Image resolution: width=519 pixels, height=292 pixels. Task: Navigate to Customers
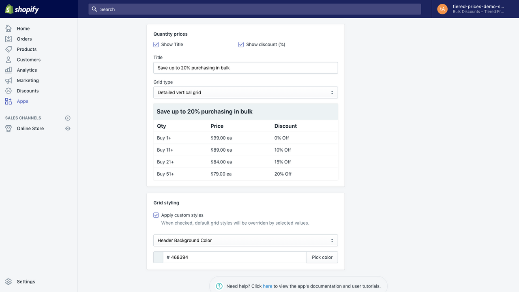point(28,60)
